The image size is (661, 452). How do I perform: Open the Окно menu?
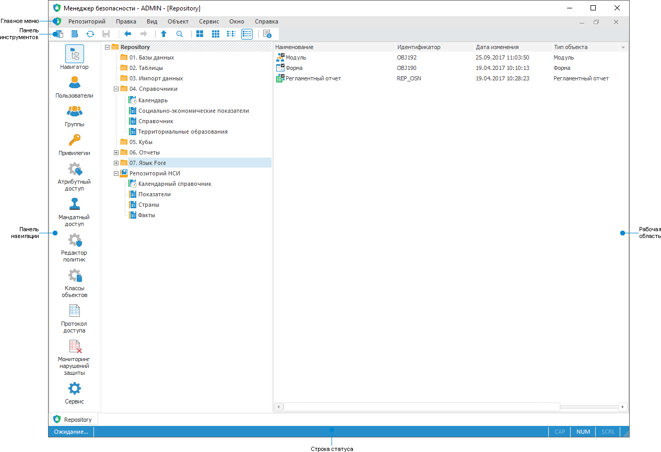(237, 21)
